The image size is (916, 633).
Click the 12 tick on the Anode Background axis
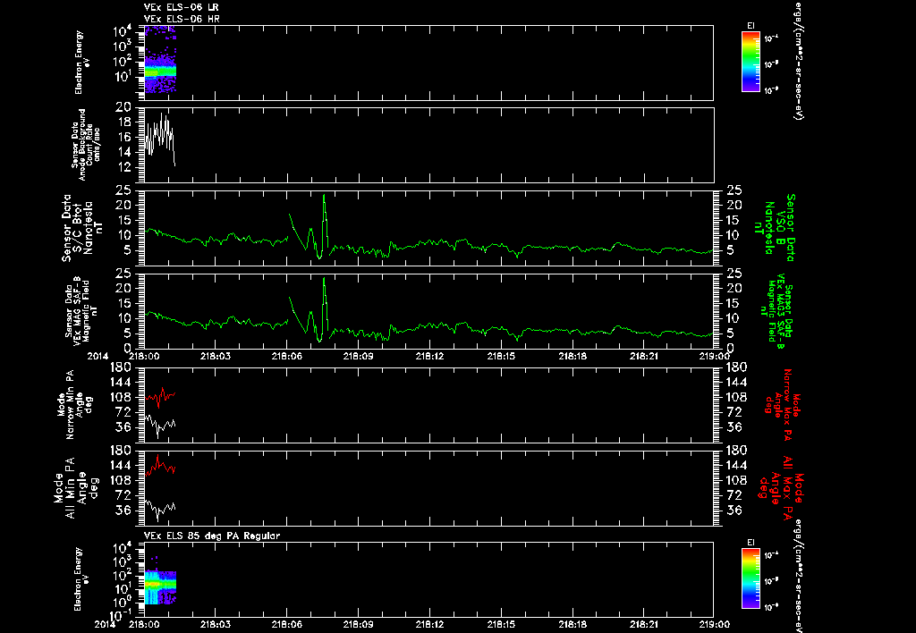coord(123,167)
